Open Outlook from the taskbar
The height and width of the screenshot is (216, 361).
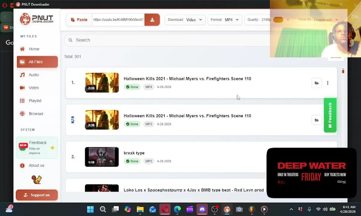153,209
